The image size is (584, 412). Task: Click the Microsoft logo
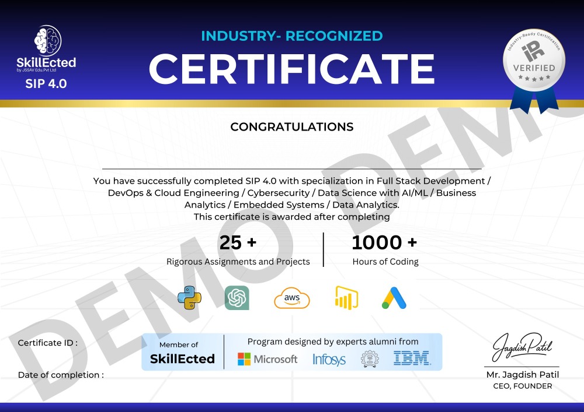click(267, 359)
